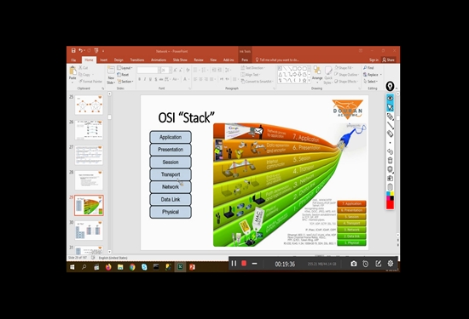Take a screenshot with the camera icon
The image size is (469, 319).
tap(354, 264)
